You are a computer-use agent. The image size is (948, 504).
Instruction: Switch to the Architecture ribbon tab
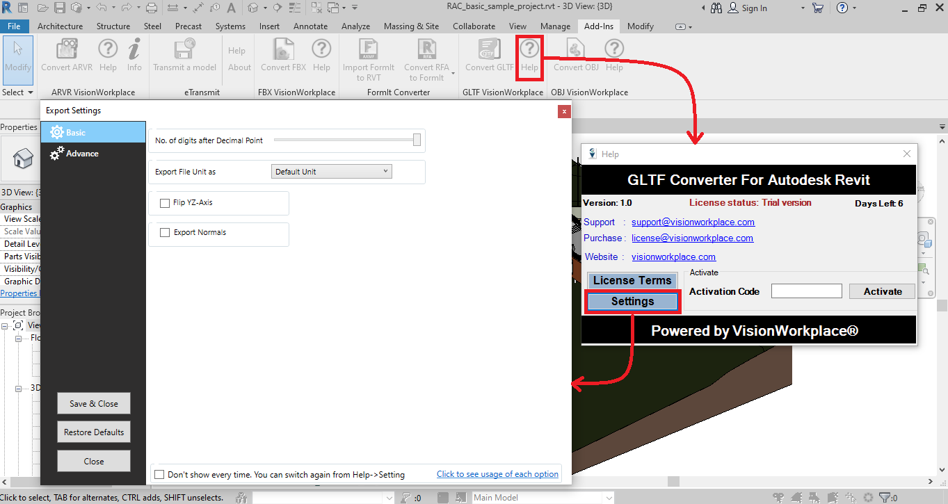(x=60, y=26)
